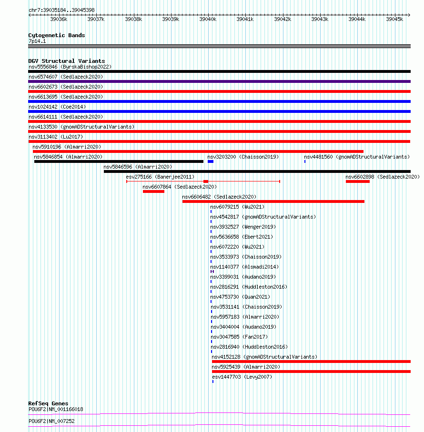This screenshot has width=424, height=432.
Task: Click nsv3399031 (Audano2019) label
Action: (x=243, y=277)
